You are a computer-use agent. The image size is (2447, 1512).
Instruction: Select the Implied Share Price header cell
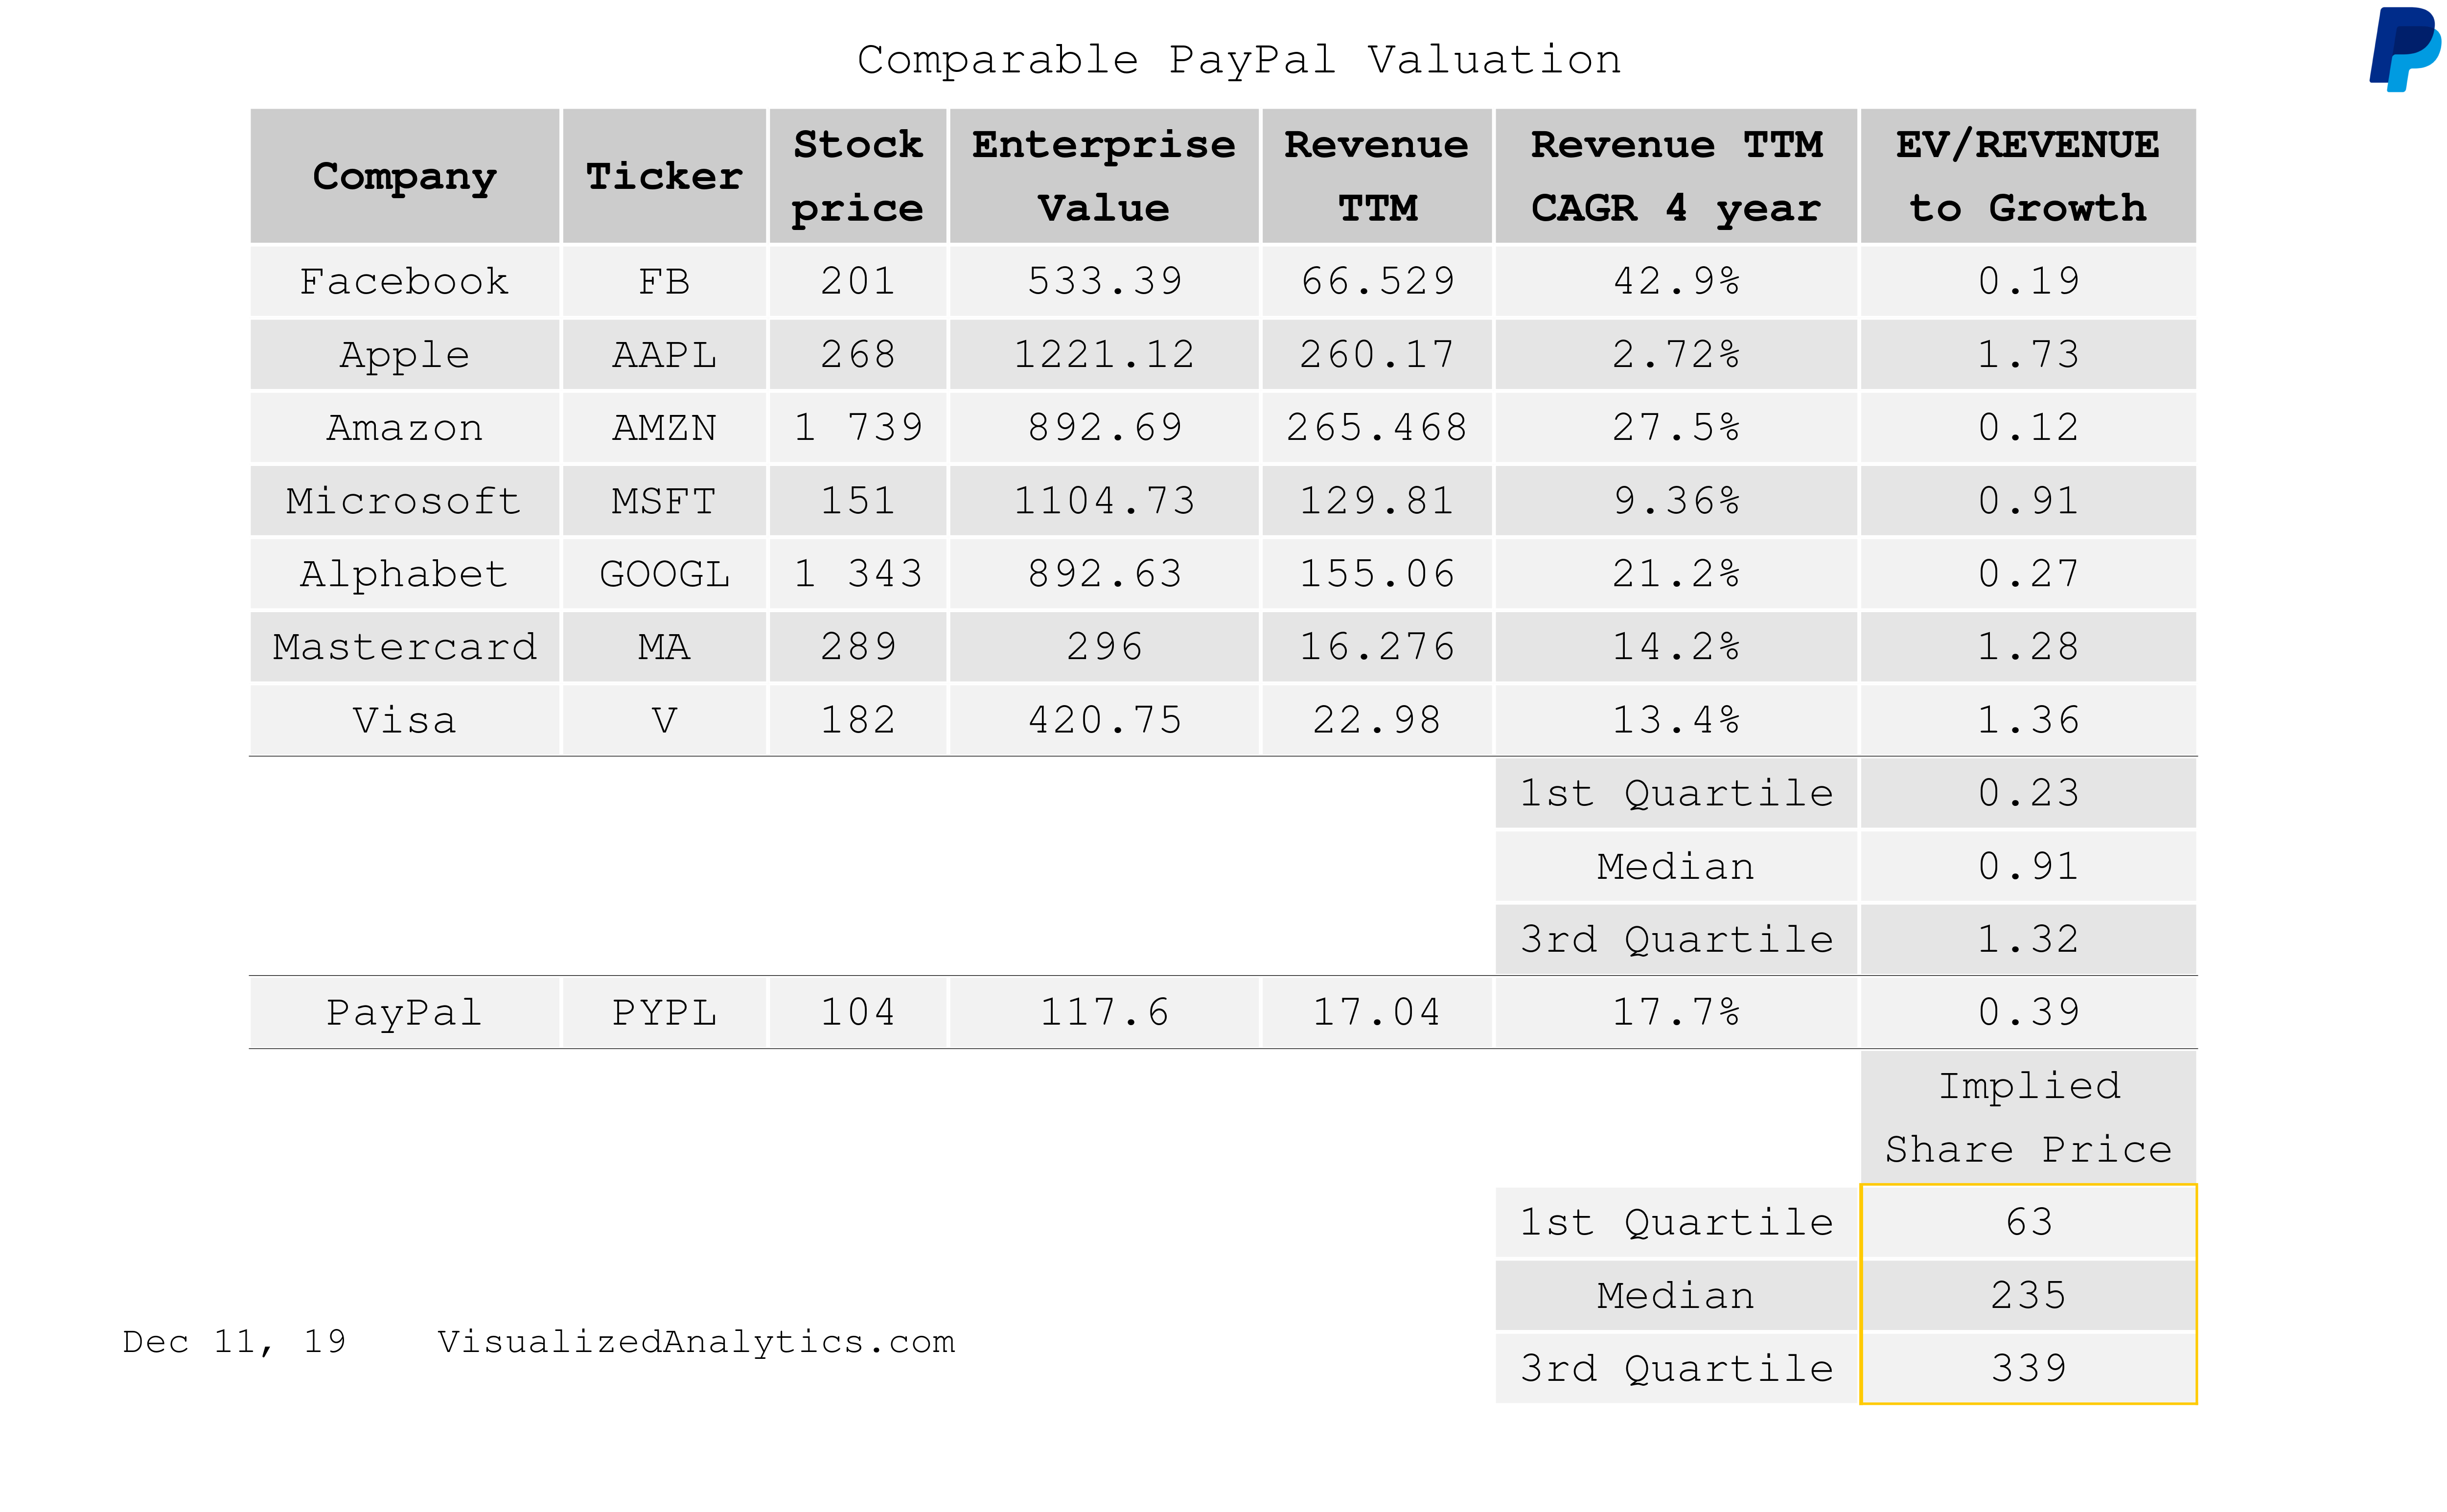point(2027,1117)
